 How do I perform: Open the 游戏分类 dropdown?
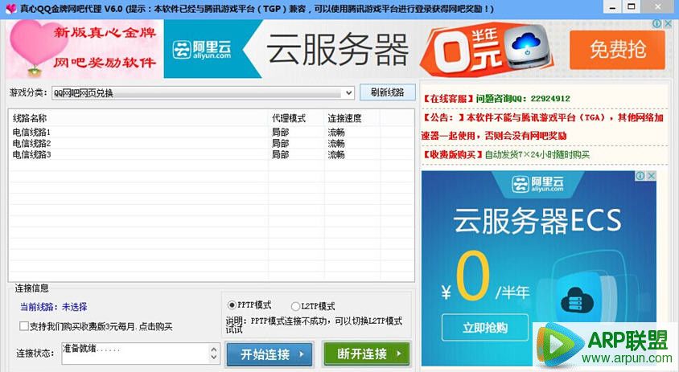pyautogui.click(x=203, y=92)
